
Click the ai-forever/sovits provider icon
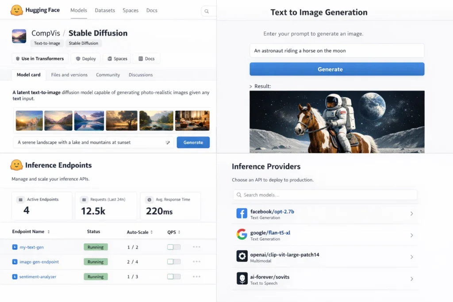(242, 279)
